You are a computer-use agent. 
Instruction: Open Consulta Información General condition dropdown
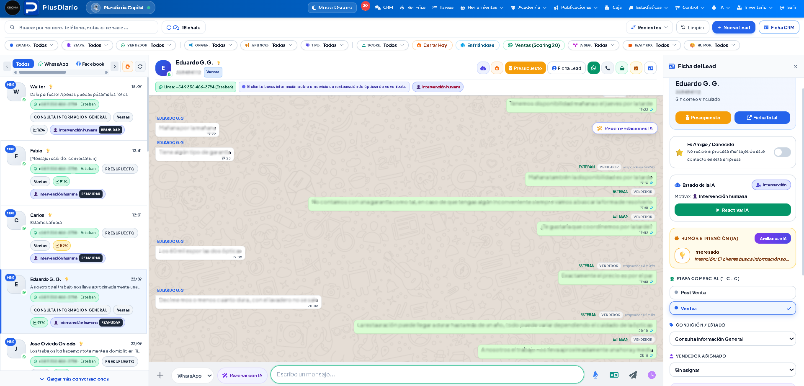732,339
